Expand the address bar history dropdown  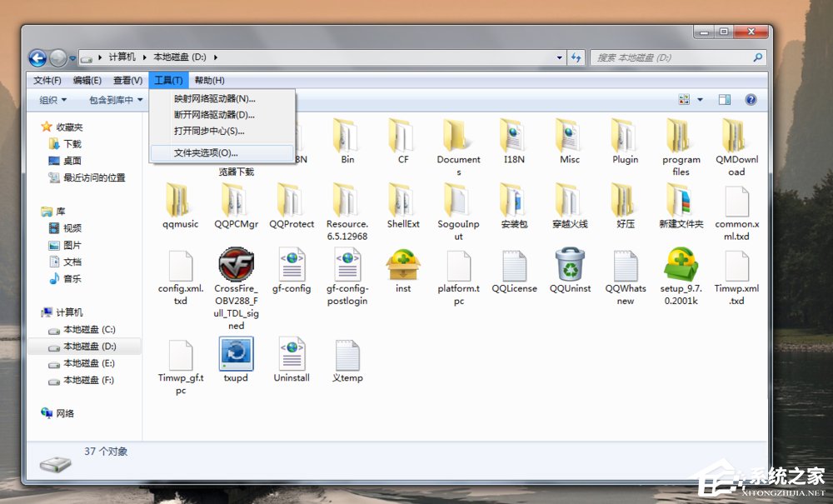point(560,57)
